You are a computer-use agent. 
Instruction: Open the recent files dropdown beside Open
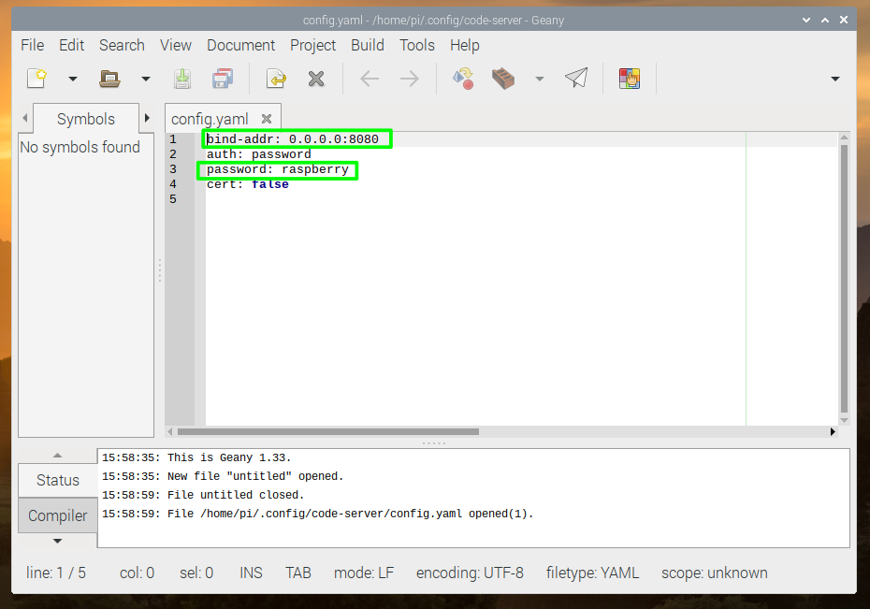pyautogui.click(x=145, y=79)
